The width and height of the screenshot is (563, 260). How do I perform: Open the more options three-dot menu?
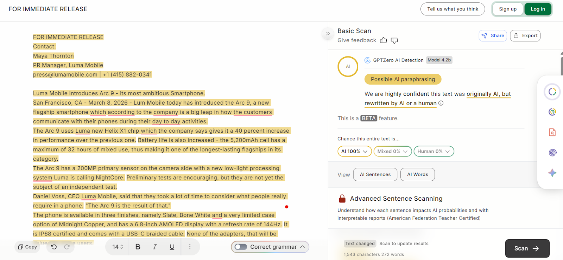(x=190, y=247)
